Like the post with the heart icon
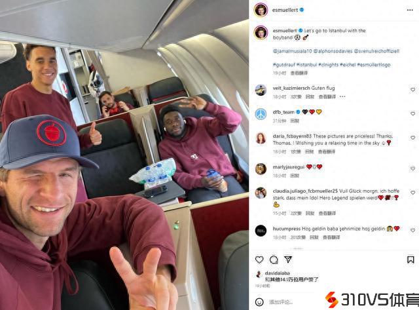 (259, 260)
